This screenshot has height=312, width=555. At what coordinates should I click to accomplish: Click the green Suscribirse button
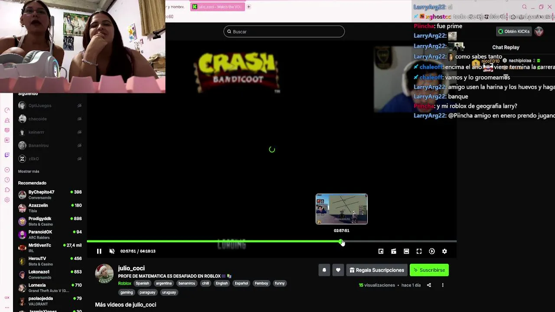coord(429,270)
